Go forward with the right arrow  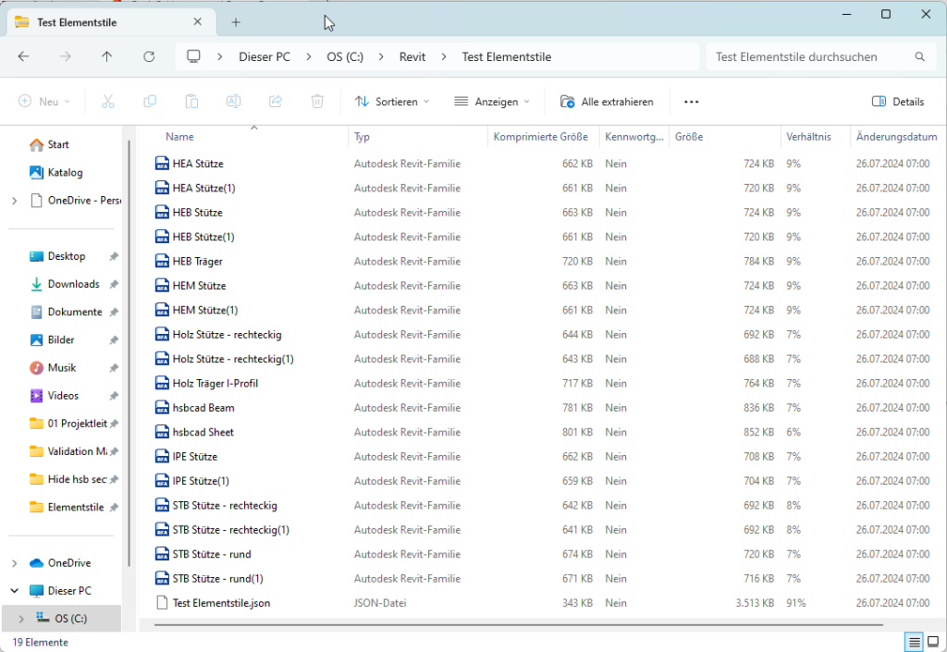point(66,56)
